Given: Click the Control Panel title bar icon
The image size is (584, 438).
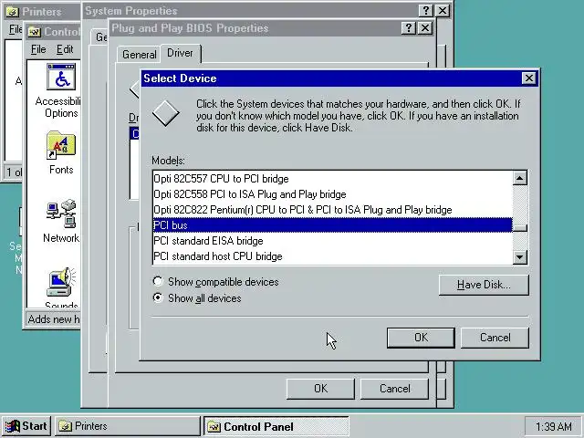Looking at the screenshot, I should [x=35, y=32].
